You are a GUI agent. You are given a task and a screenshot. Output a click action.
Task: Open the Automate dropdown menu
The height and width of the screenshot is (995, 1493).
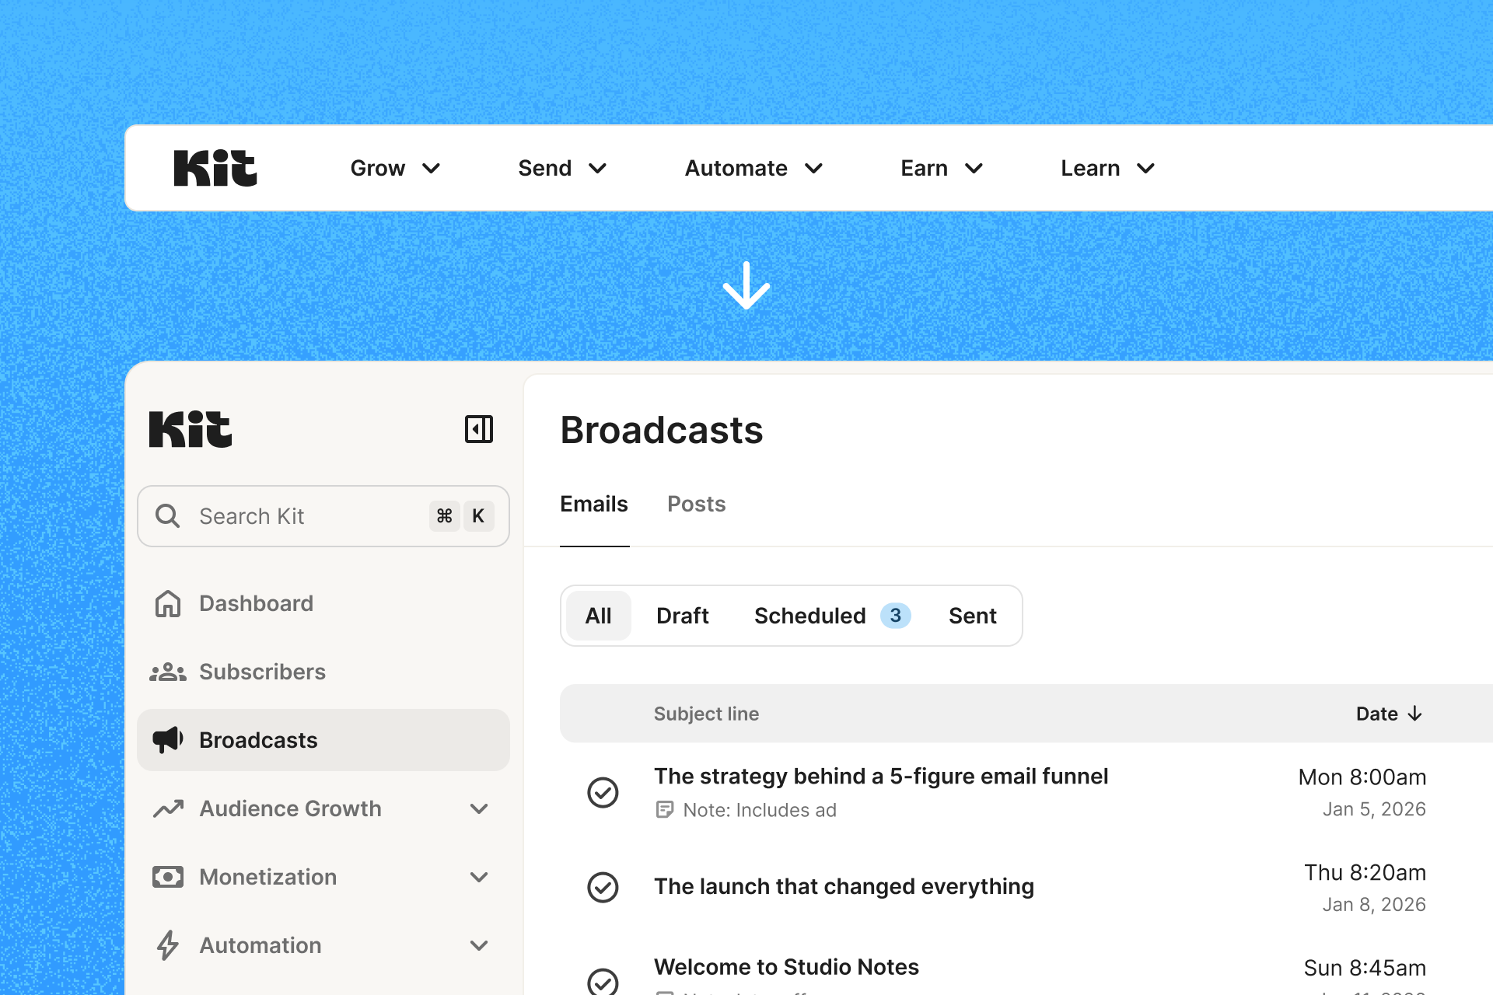753,168
